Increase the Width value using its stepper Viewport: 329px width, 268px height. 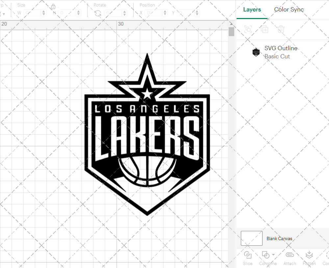[44, 11]
